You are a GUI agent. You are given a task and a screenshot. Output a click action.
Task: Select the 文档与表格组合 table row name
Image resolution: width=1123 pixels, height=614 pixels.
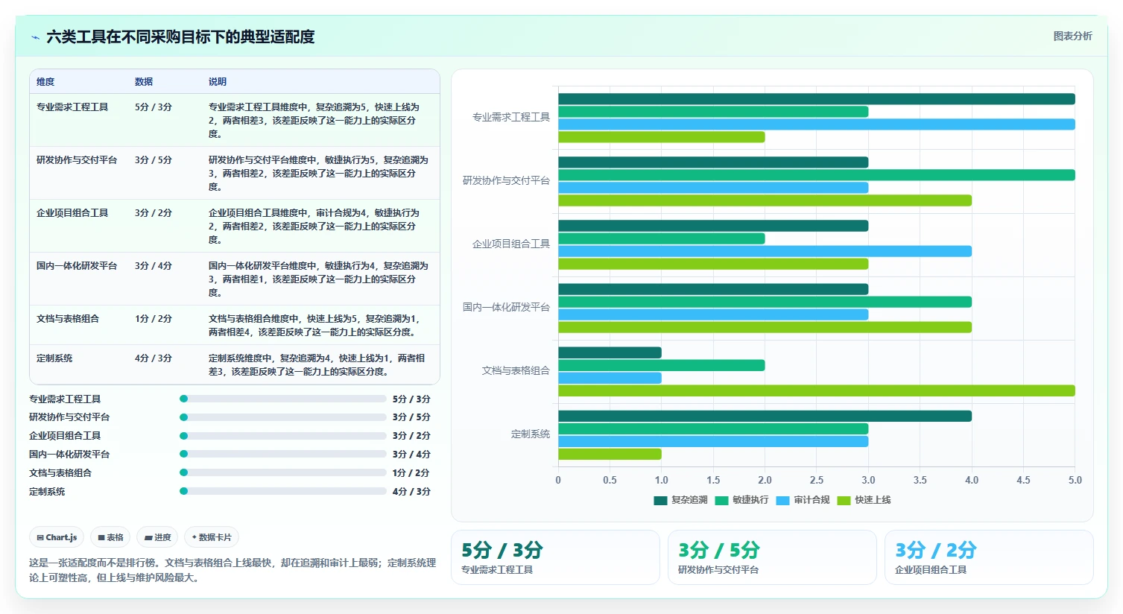[x=68, y=319]
